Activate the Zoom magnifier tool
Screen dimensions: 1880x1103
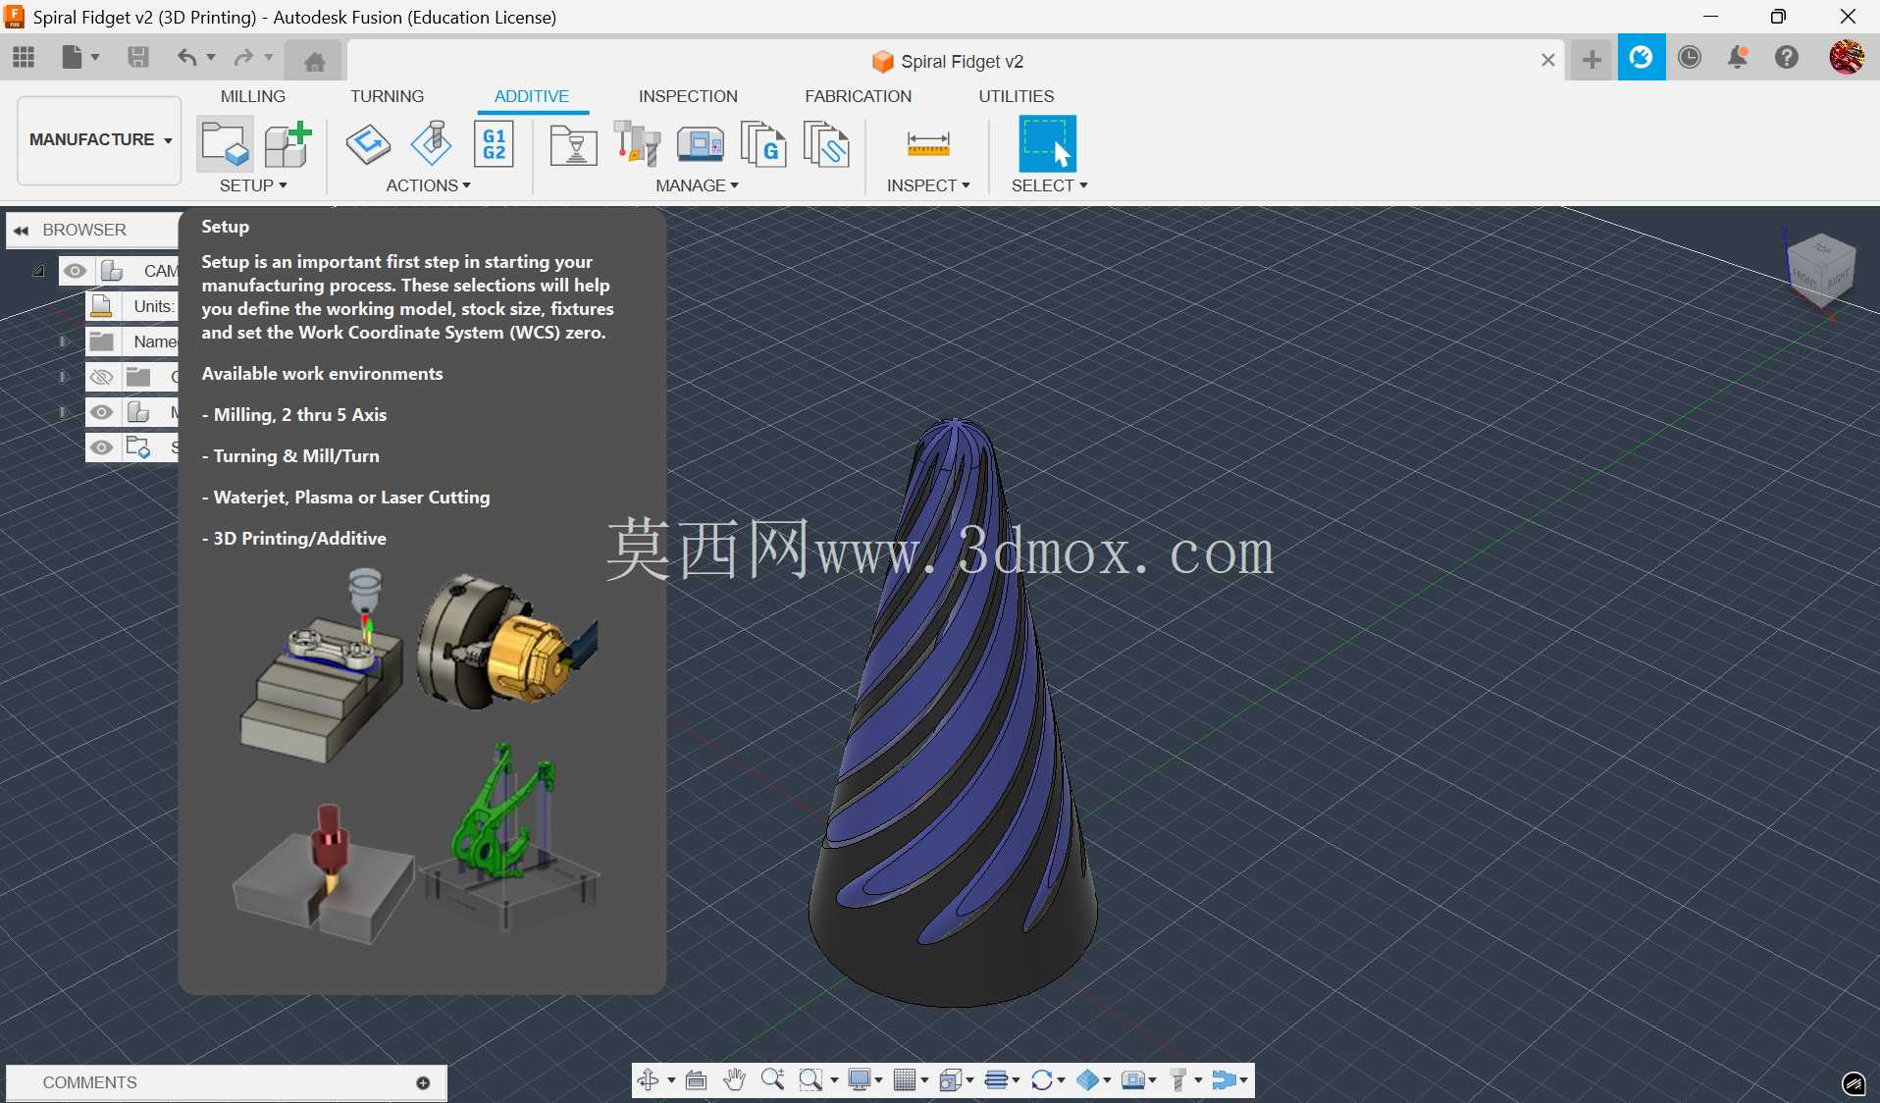click(772, 1080)
